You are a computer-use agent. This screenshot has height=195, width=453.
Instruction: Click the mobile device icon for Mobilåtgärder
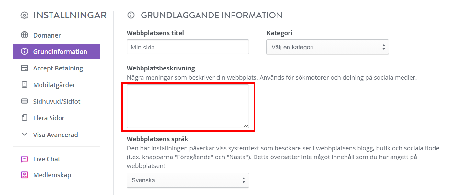(24, 85)
